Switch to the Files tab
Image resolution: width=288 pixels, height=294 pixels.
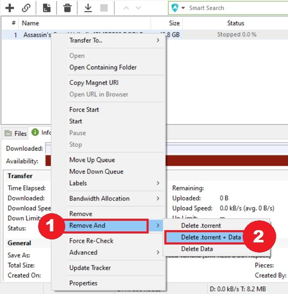point(15,134)
